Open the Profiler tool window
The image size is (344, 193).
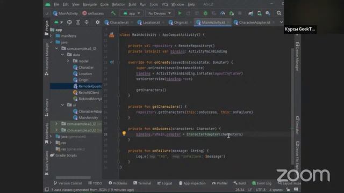tap(220, 183)
